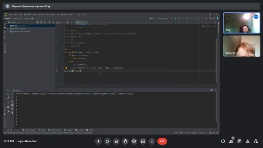Minimize the Run tool window
The width and height of the screenshot is (263, 148).
click(215, 90)
